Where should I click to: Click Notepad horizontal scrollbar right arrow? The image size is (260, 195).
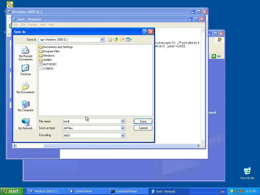[198, 145]
